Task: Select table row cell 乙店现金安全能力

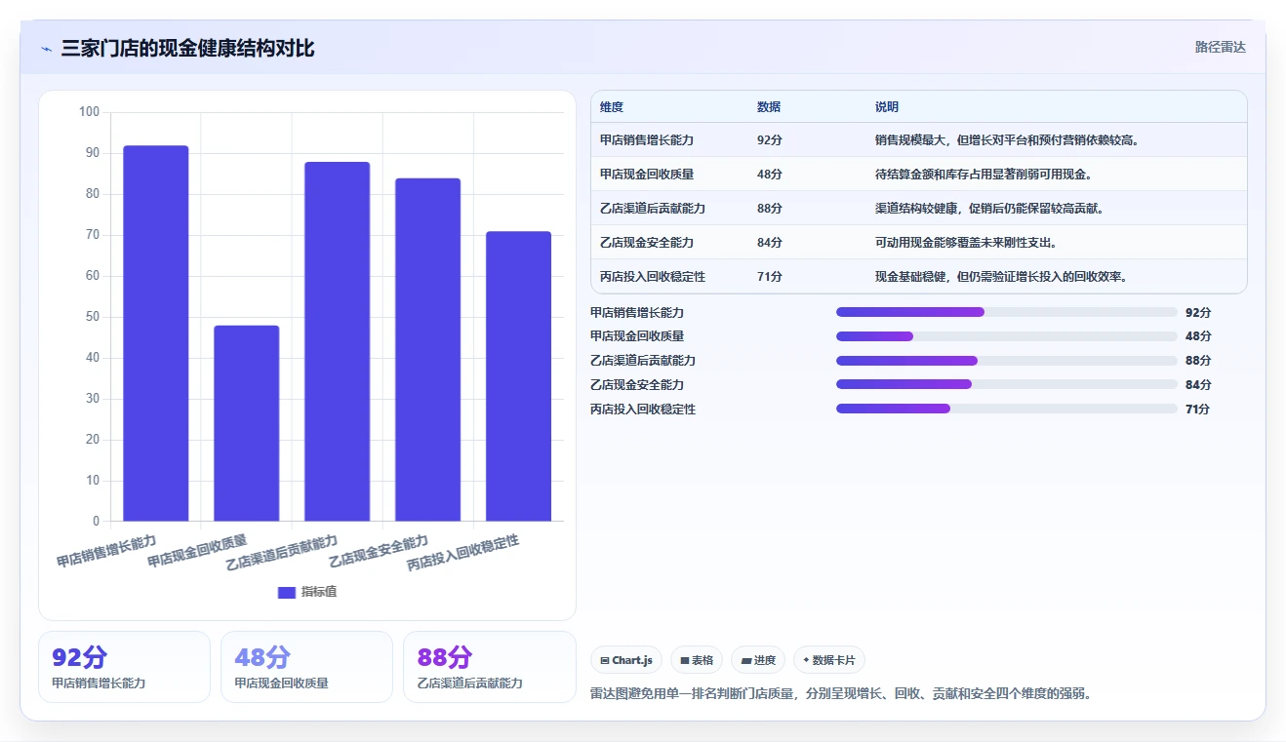Action: pos(647,243)
